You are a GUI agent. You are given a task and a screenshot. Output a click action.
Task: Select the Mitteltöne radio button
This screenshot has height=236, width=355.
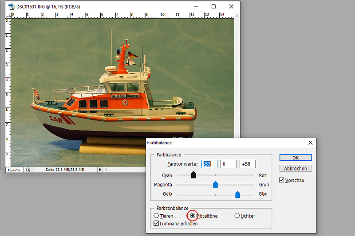[193, 216]
